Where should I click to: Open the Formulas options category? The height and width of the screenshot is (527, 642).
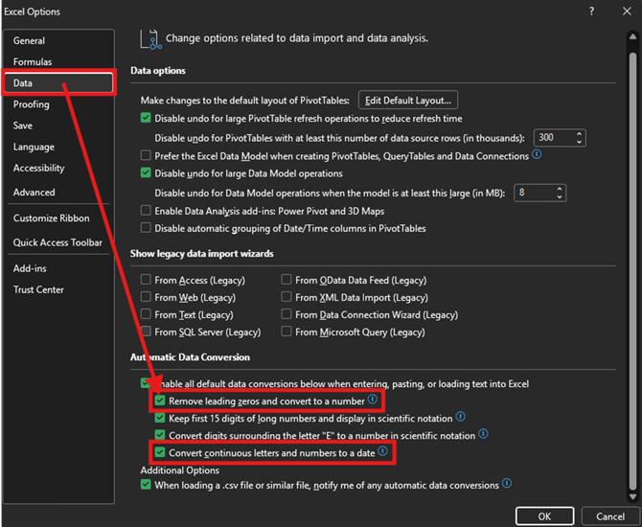click(33, 62)
